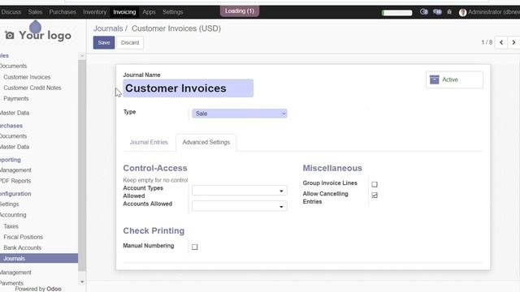
Task: Open the Settings top menu
Action: pos(172,12)
